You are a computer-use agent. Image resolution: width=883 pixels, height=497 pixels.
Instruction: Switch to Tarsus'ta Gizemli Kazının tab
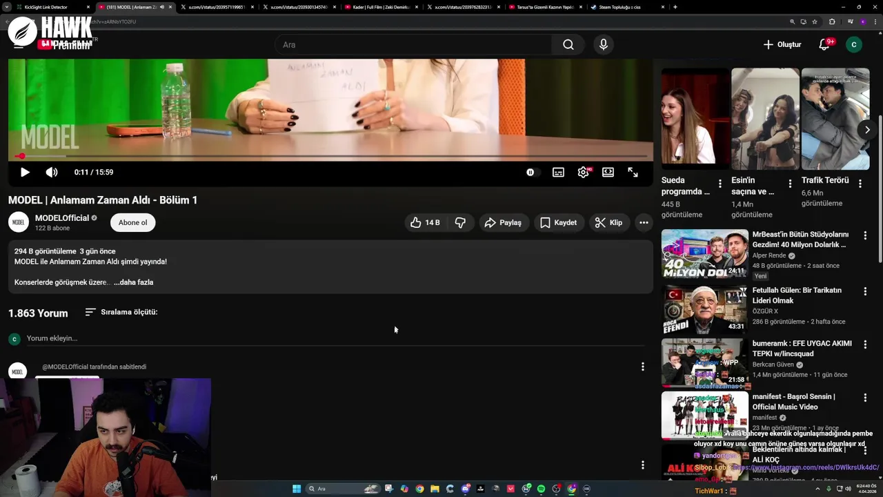(545, 7)
